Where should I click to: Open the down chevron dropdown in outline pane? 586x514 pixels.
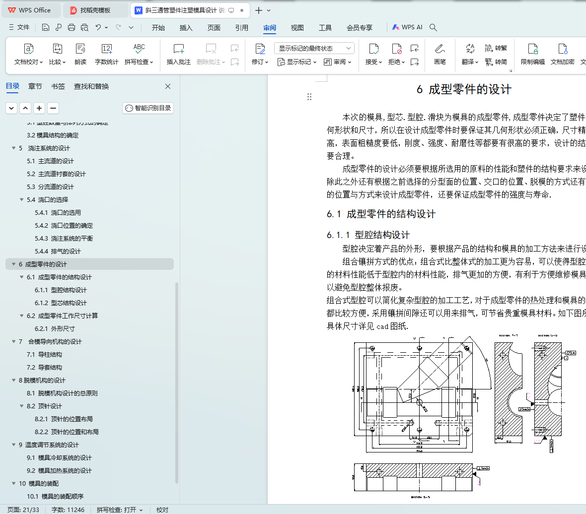(11, 108)
